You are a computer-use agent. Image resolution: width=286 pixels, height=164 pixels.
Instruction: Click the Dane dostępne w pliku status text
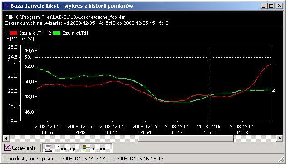[83, 159]
